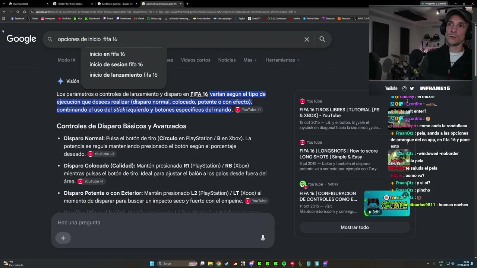477x268 pixels.
Task: Open FIFA 16 TIROS LIBRES tutorial result
Action: pos(339,113)
